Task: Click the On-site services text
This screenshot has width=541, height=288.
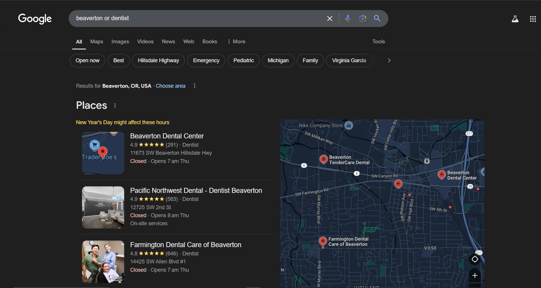Action: tap(149, 223)
